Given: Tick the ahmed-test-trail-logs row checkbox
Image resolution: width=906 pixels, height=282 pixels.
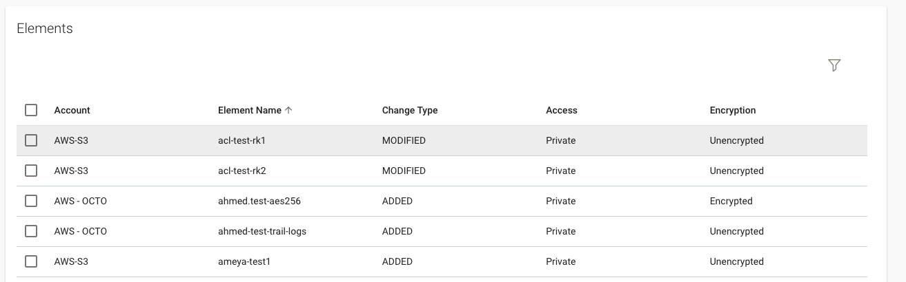Looking at the screenshot, I should click(31, 231).
